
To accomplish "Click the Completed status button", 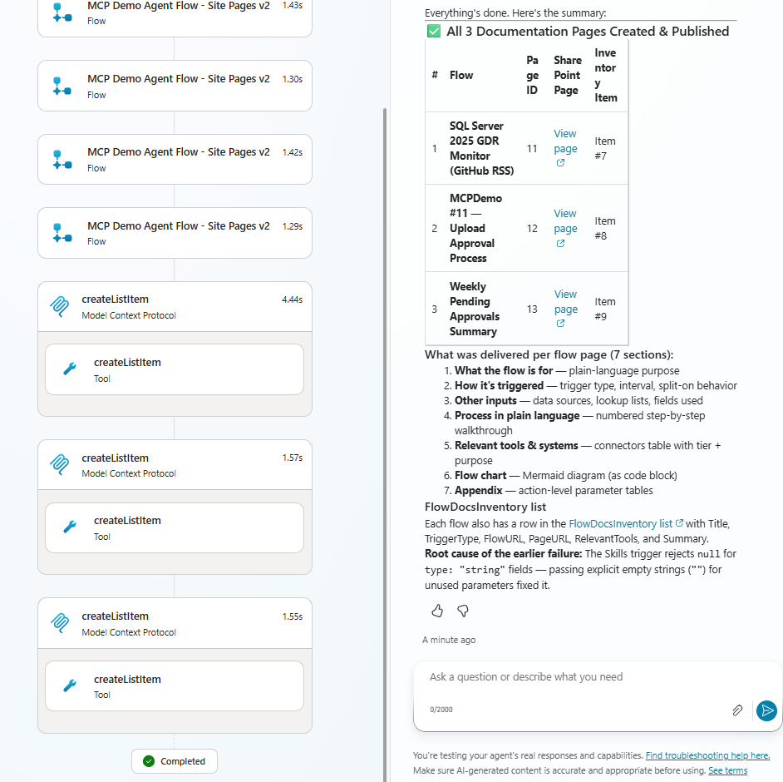I will point(174,761).
